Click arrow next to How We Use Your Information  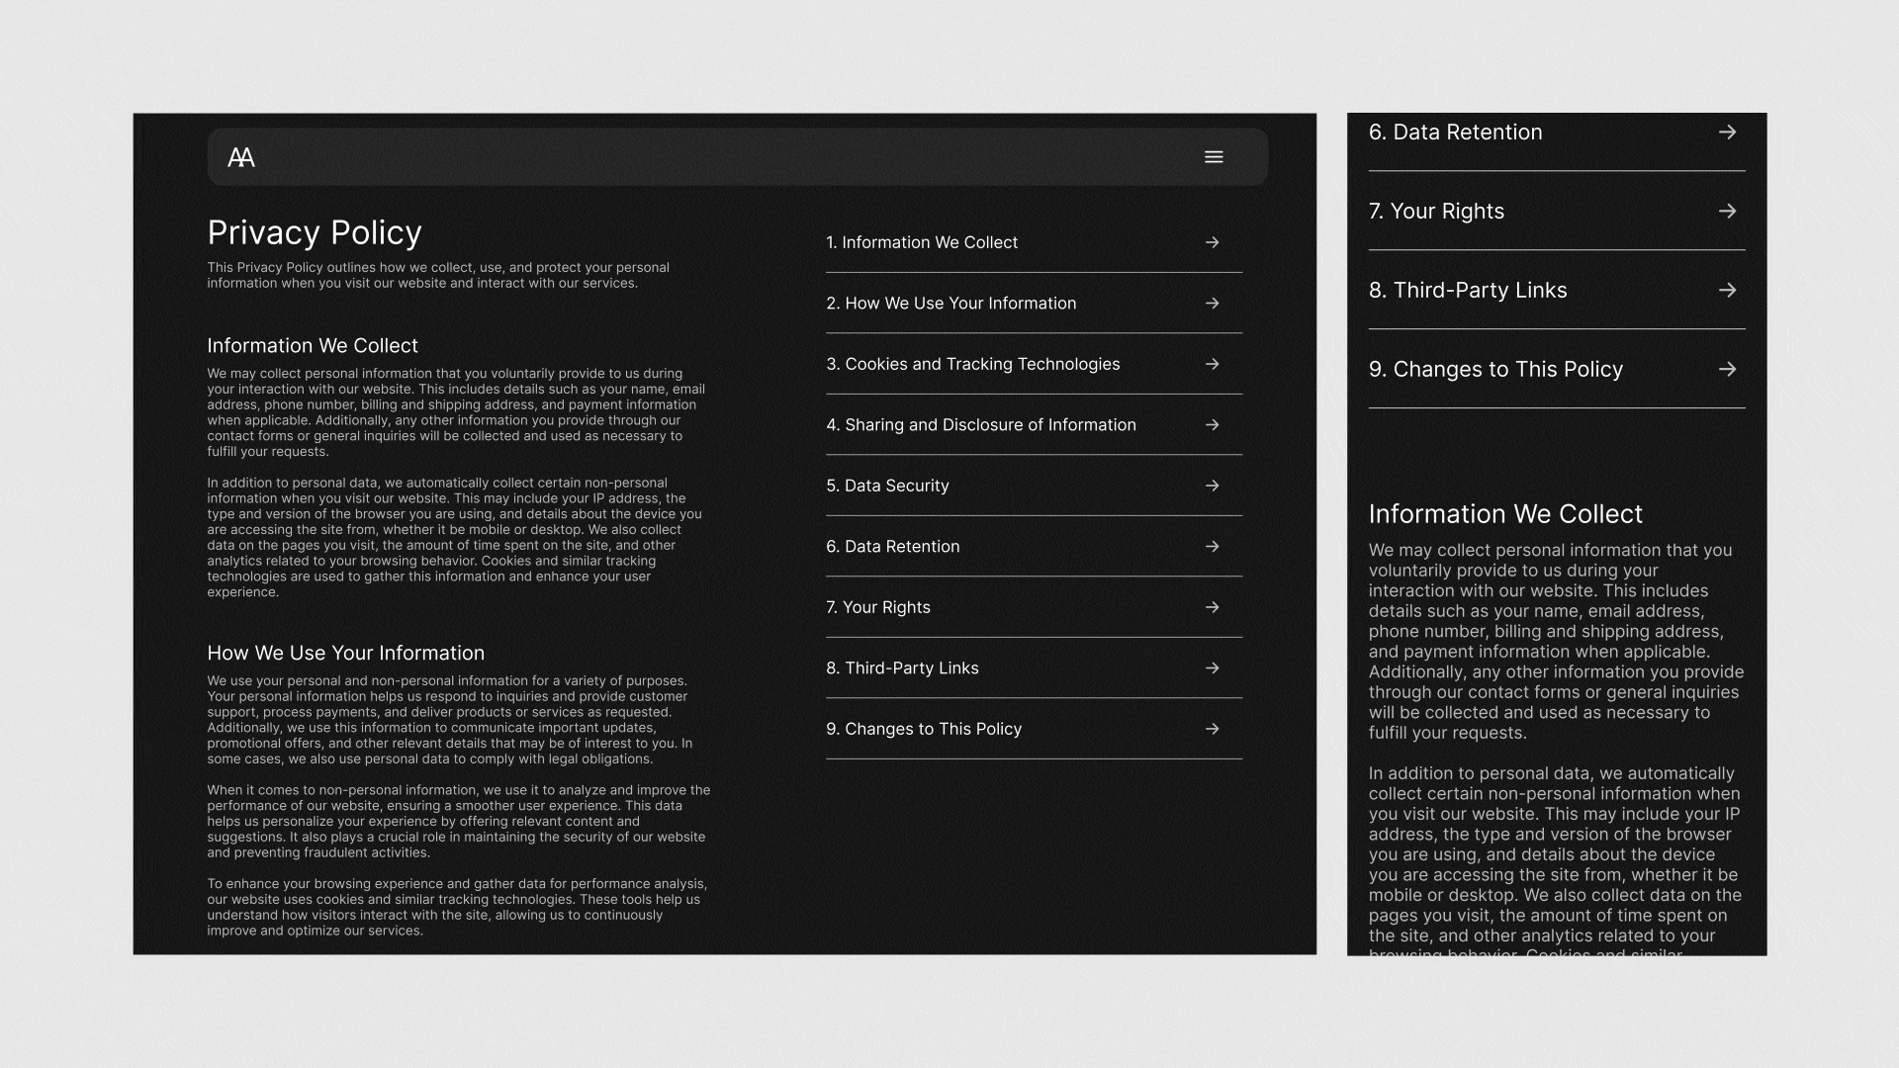pos(1212,304)
